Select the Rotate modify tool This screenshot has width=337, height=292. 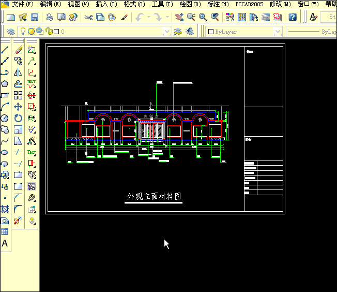(18, 118)
